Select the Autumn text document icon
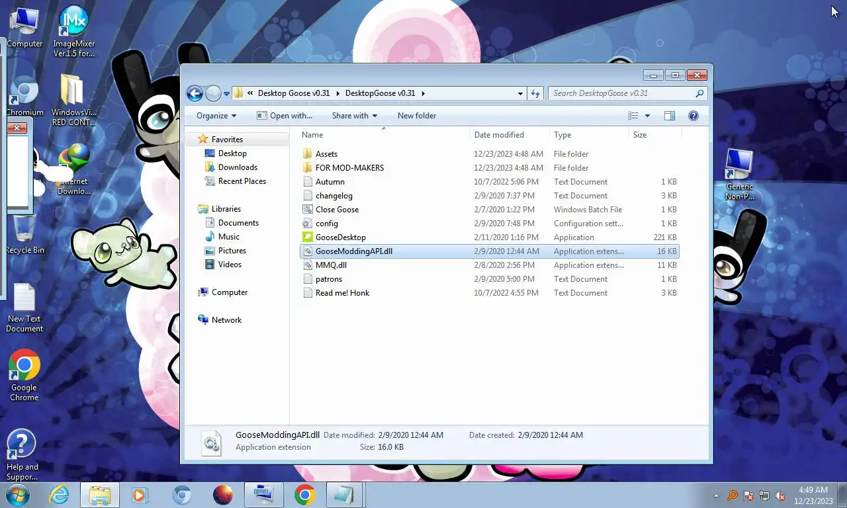This screenshot has height=508, width=847. pos(307,182)
